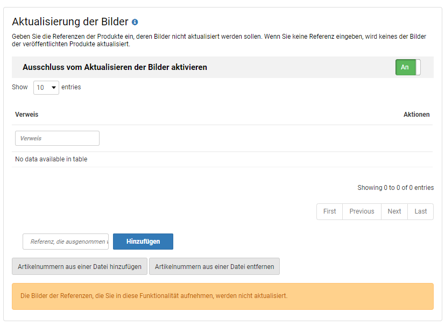Open the entries-per-page dropdown showing 10
Screen dimensions: 445x326
[x=46, y=87]
